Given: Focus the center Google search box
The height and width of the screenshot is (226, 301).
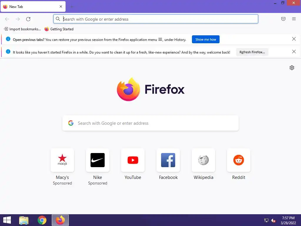Looking at the screenshot, I should pyautogui.click(x=150, y=123).
